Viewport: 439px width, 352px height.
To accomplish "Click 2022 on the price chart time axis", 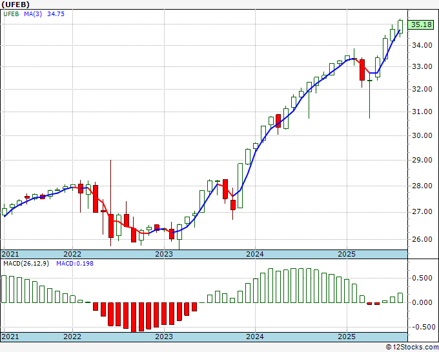I will pos(72,254).
